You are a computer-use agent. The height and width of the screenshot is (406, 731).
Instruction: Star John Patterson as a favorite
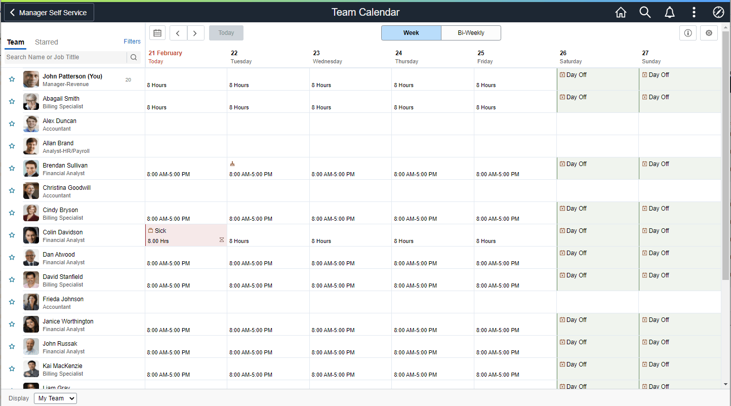click(12, 79)
